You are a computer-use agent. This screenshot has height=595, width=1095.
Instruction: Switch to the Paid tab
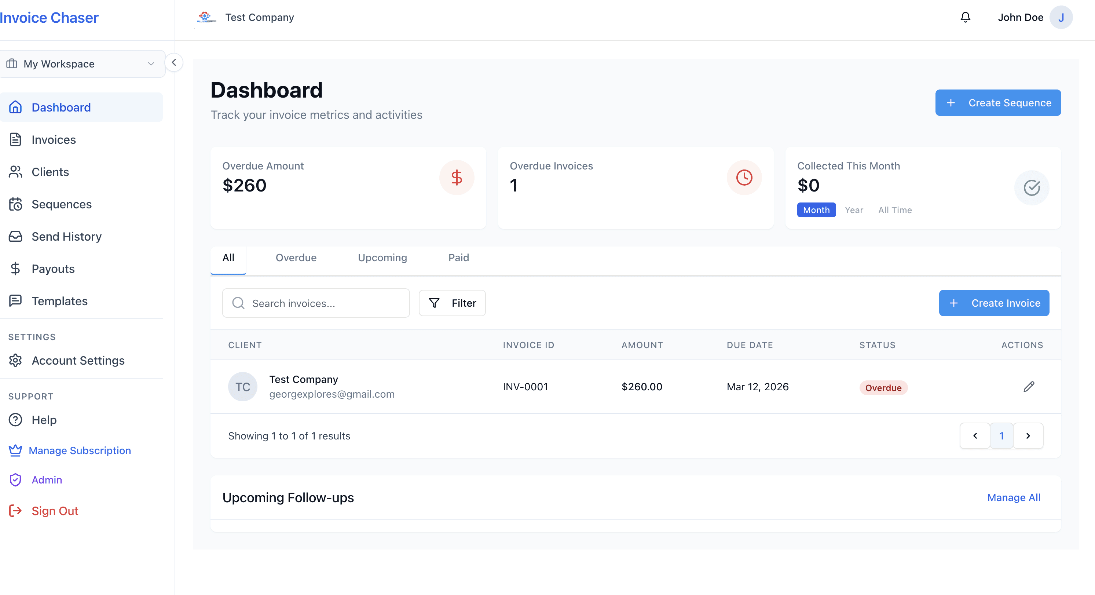coord(458,258)
